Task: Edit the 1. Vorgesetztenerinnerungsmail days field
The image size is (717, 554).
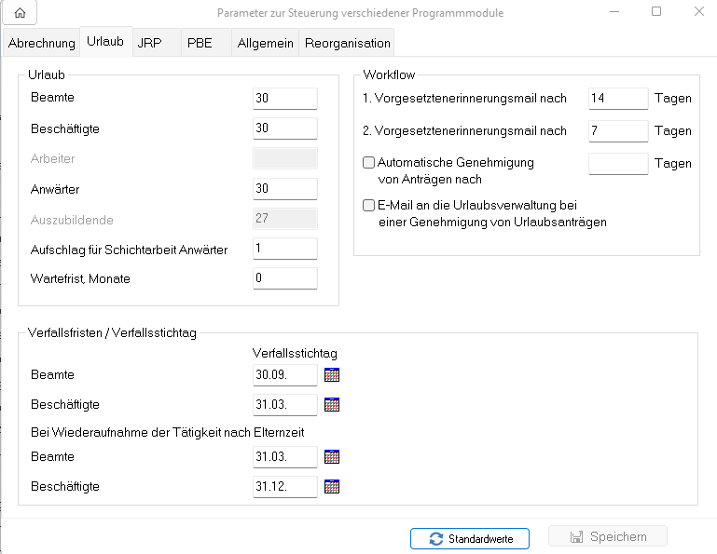Action: [618, 98]
